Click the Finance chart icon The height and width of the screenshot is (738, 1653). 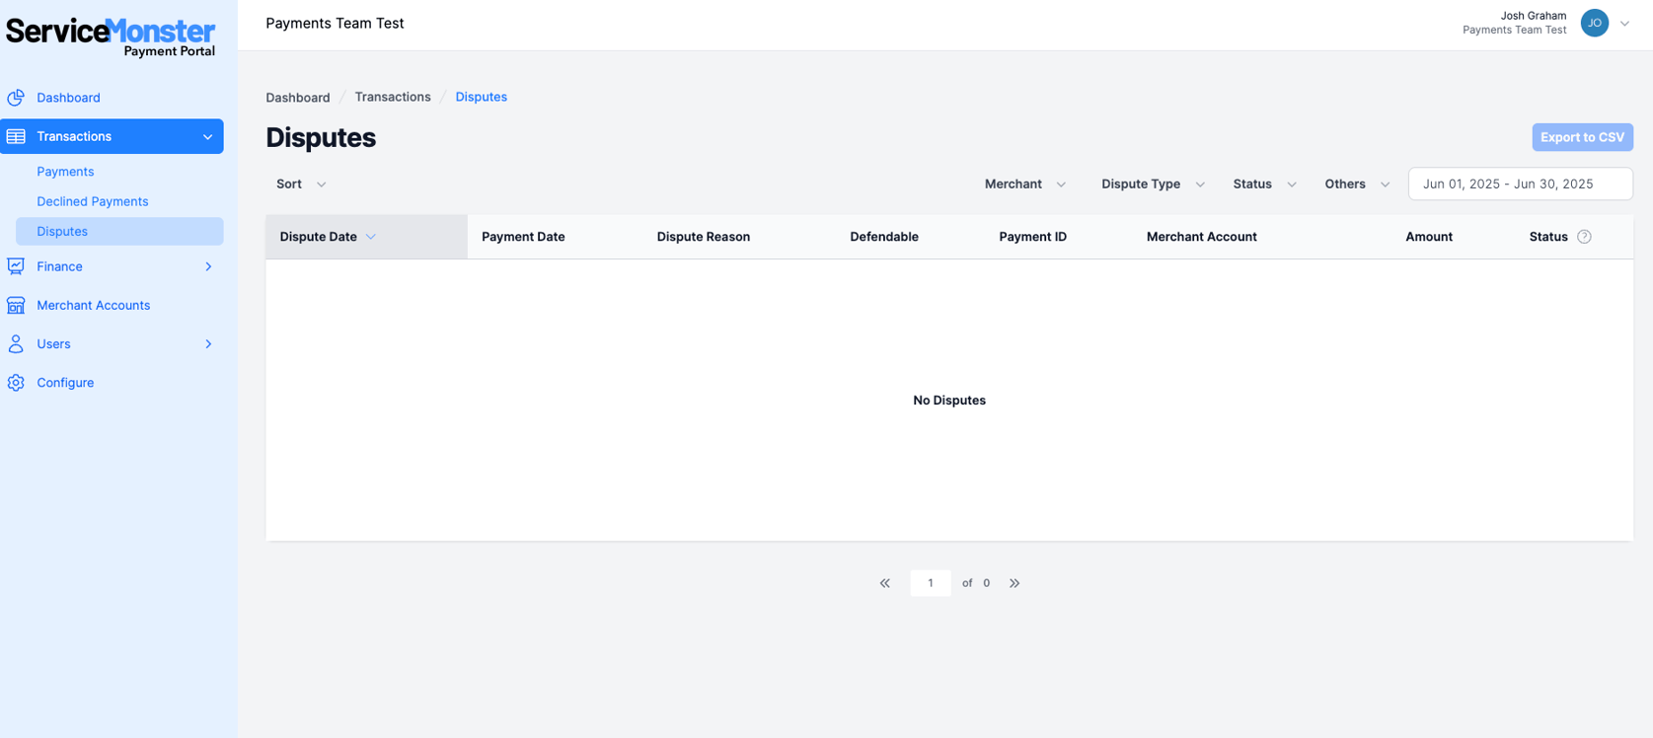[x=16, y=266]
